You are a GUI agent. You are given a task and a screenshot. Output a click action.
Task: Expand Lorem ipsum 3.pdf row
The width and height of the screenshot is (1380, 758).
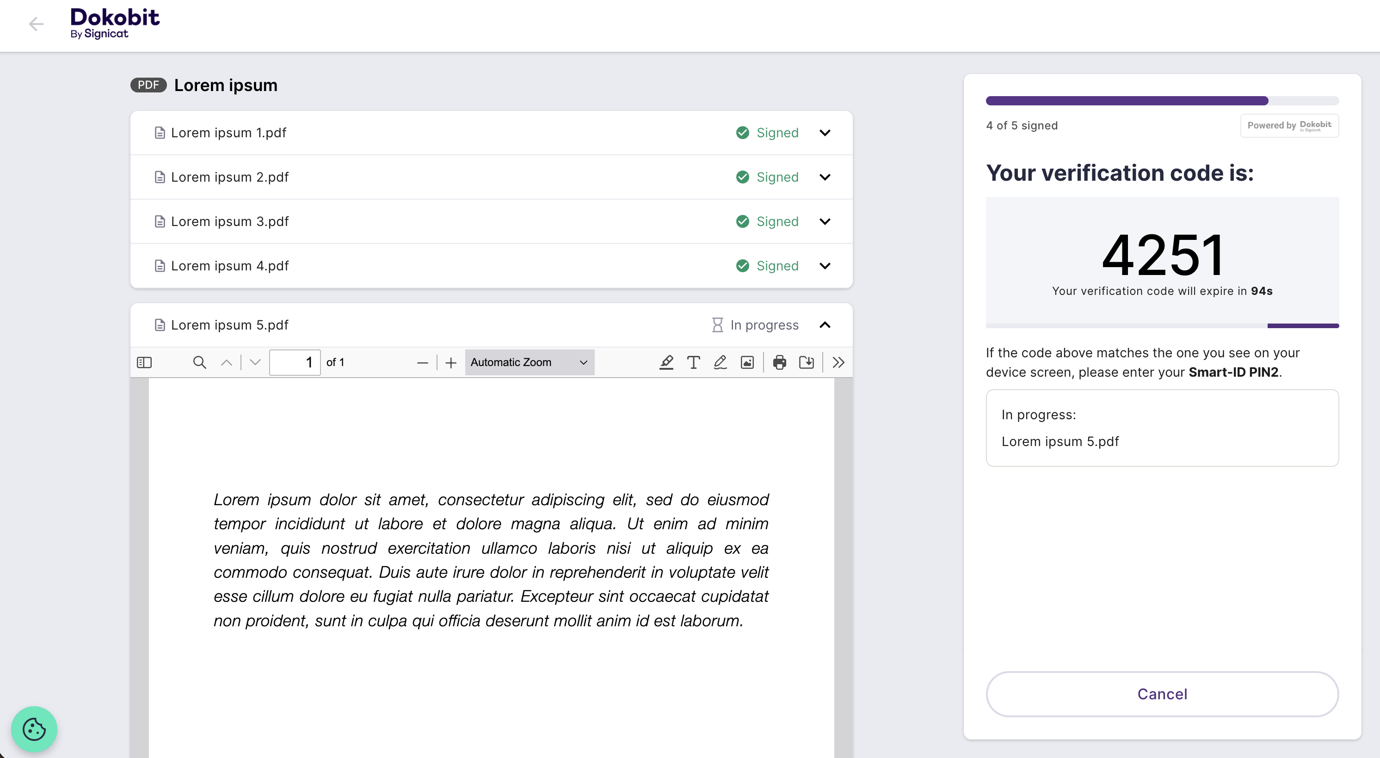point(825,221)
